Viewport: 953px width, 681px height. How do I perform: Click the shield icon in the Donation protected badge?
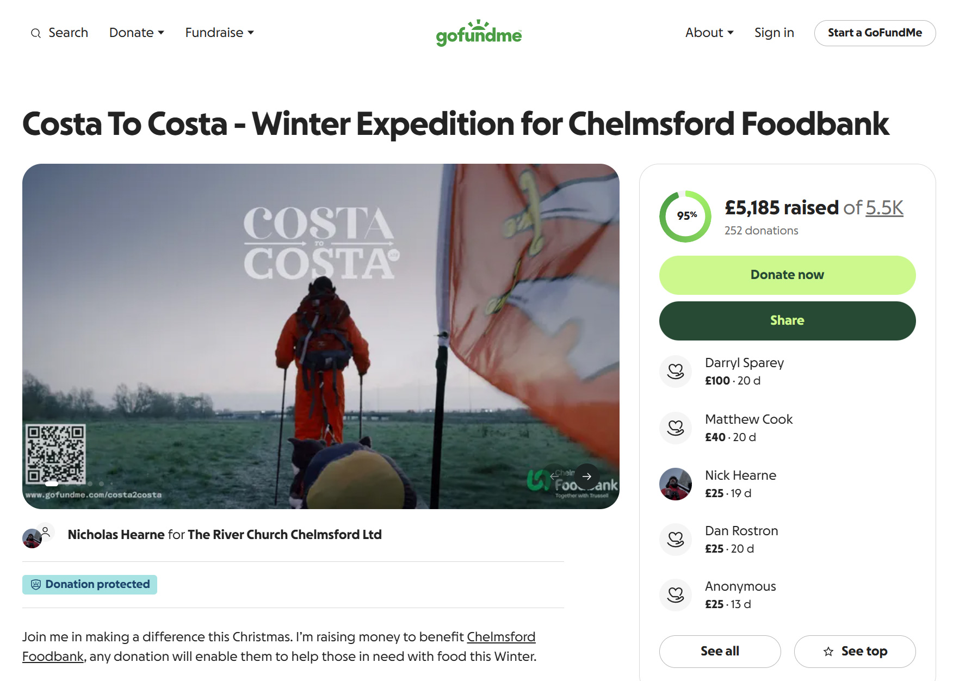[36, 585]
